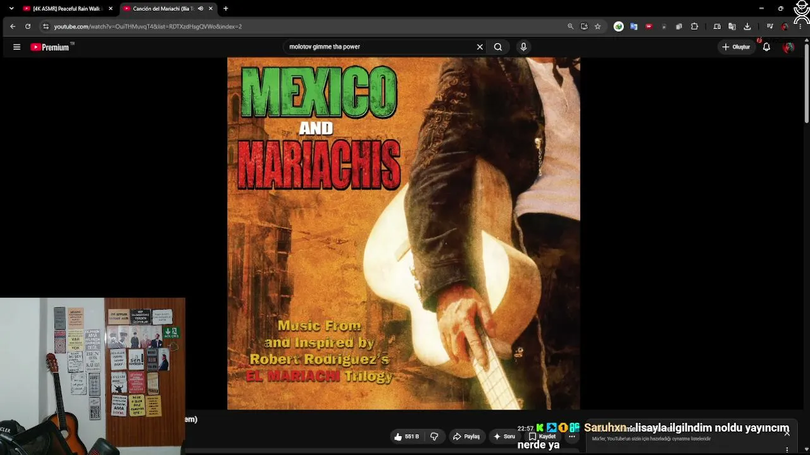Open YouTube notifications bell
The width and height of the screenshot is (810, 455).
pyautogui.click(x=766, y=47)
